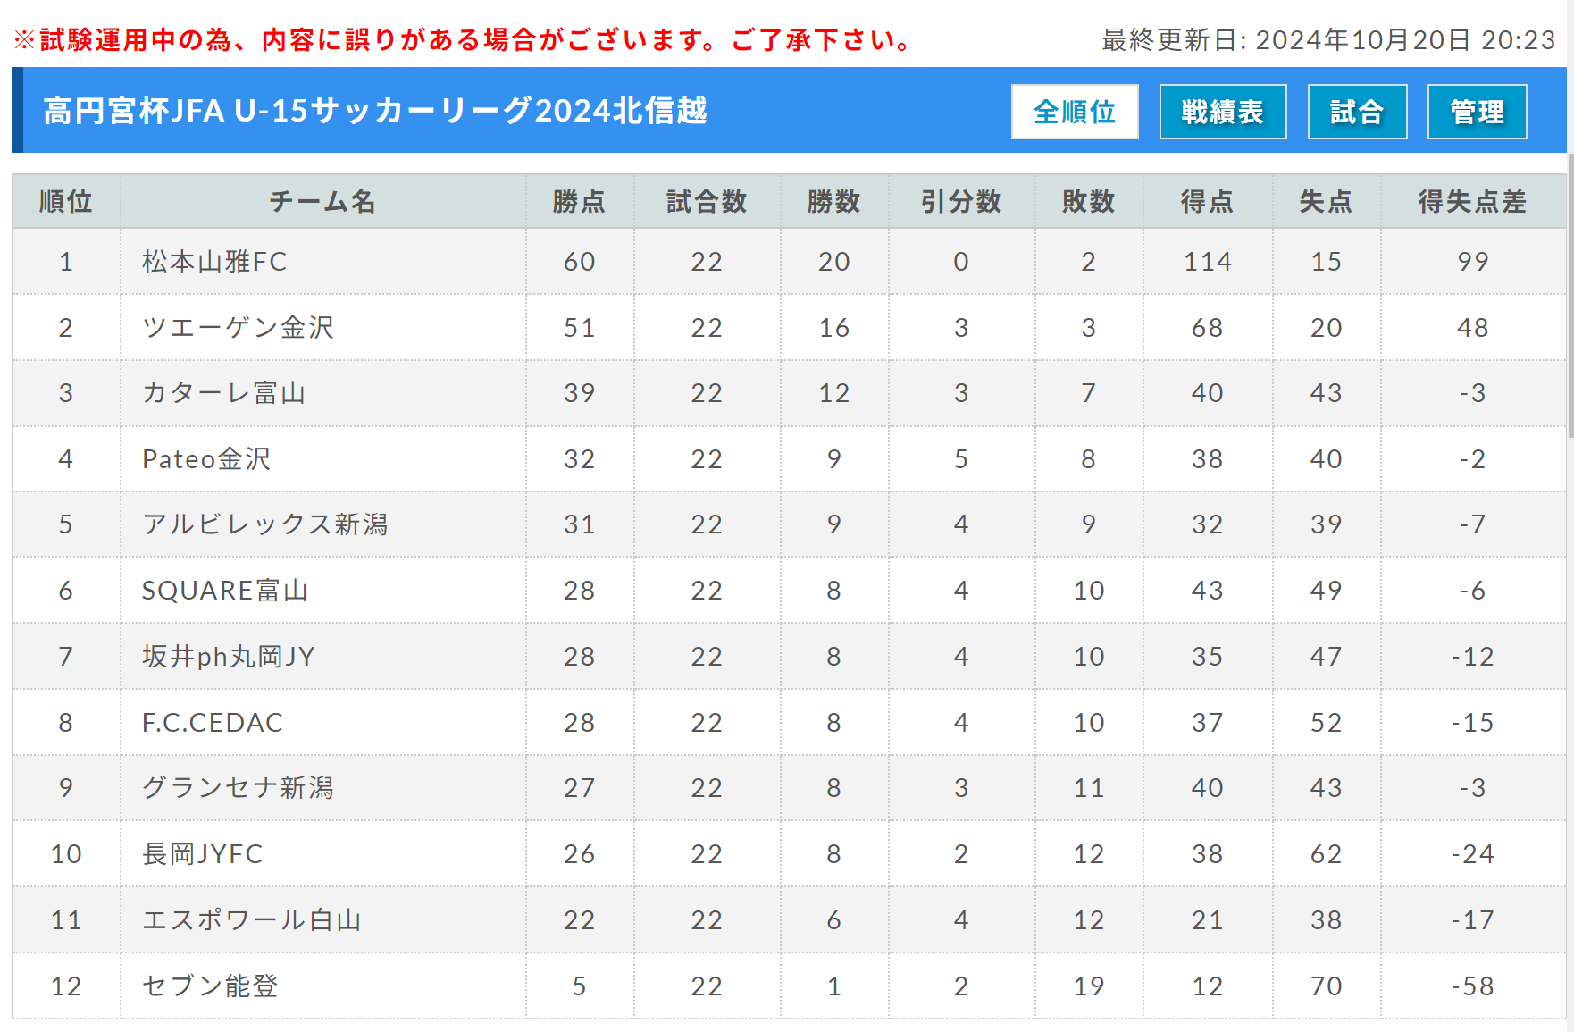Click the league title 高円宮杯JFA U-15サッカーリーグ2024北信越
The width and height of the screenshot is (1574, 1032).
pyautogui.click(x=375, y=111)
